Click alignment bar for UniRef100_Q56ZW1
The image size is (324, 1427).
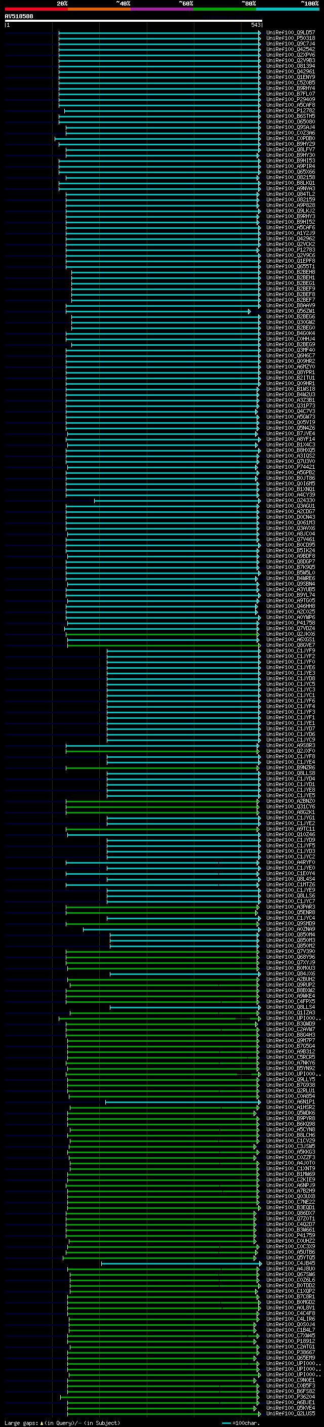click(158, 311)
